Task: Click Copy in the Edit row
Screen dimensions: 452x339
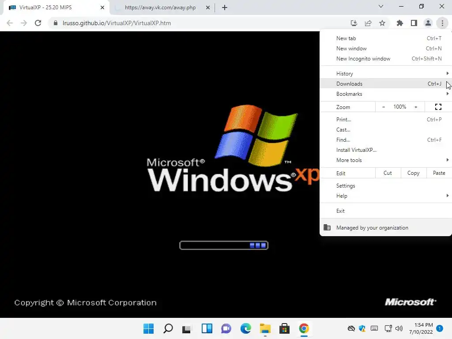Action: pos(413,173)
